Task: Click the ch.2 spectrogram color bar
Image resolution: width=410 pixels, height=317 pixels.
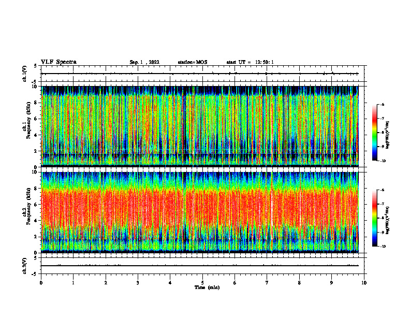Action: (x=374, y=218)
